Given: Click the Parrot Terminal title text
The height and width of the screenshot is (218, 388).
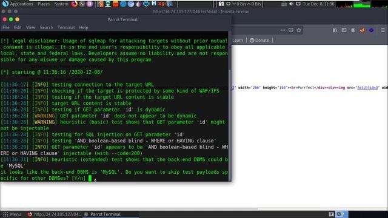Looking at the screenshot, I should pyautogui.click(x=122, y=19).
